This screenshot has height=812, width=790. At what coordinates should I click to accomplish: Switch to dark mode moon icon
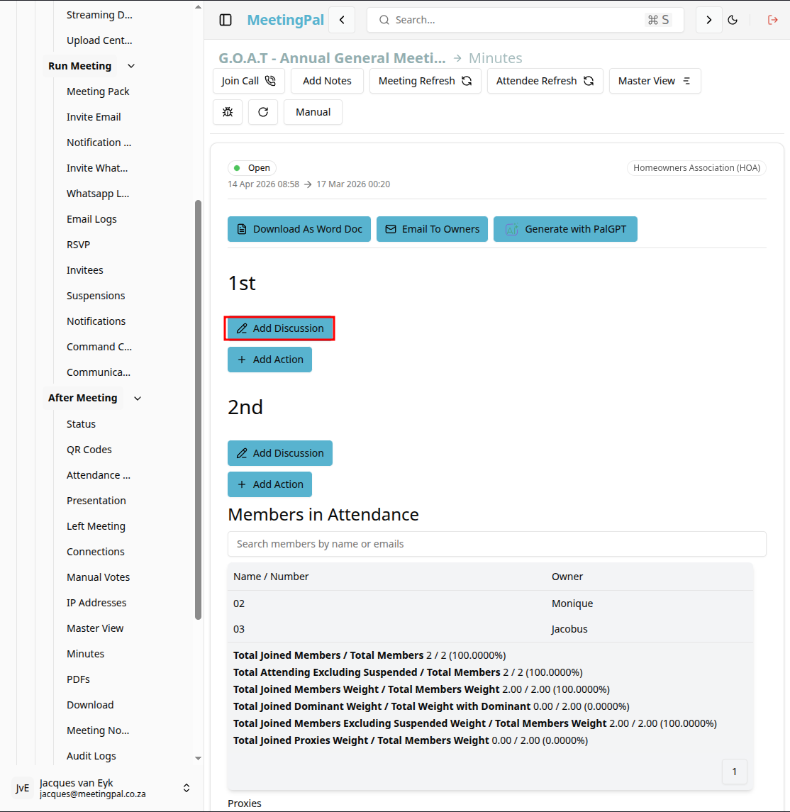[x=733, y=20]
